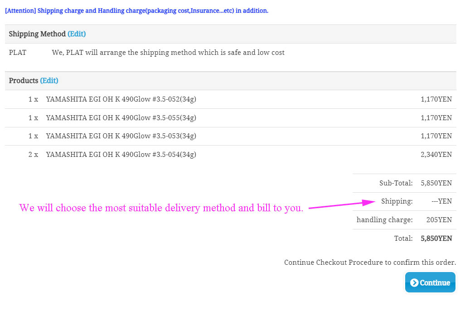Click the Shipping ---YEN value
This screenshot has height=321, width=465.
tap(441, 201)
